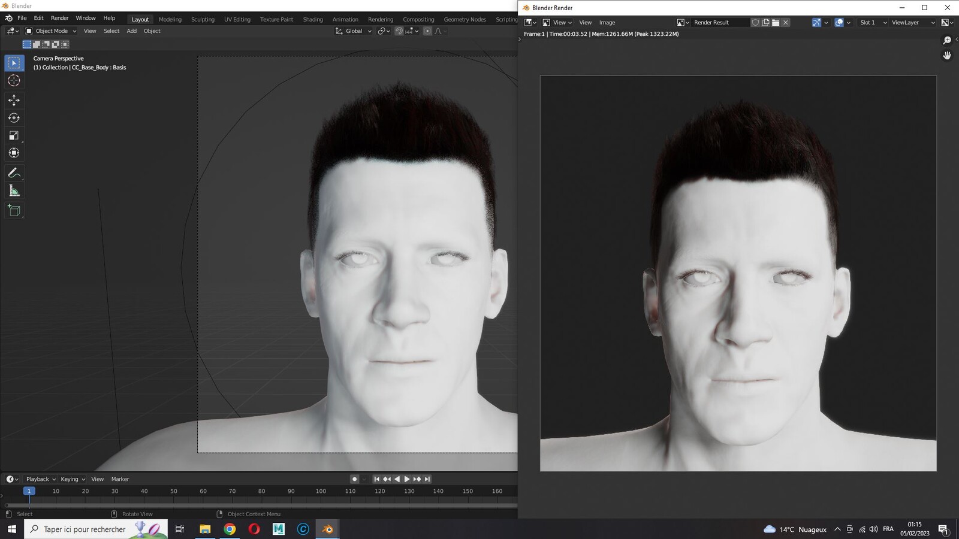This screenshot has height=539, width=959.
Task: Switch to the UV Editing workspace tab
Action: (x=237, y=20)
